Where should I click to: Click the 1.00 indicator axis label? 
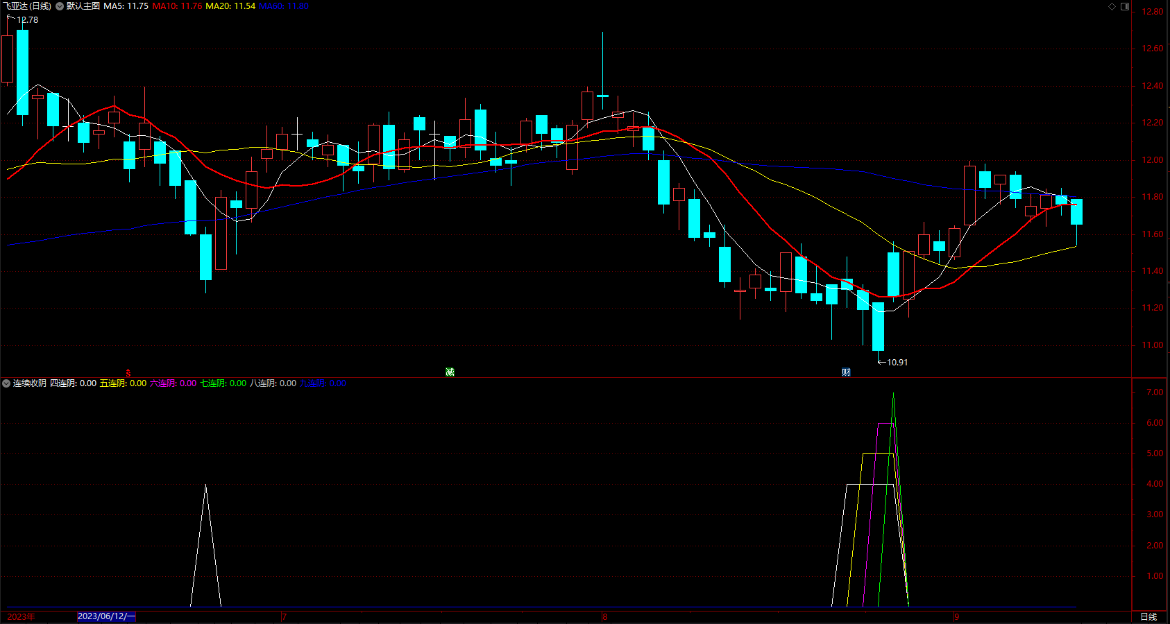point(1155,576)
